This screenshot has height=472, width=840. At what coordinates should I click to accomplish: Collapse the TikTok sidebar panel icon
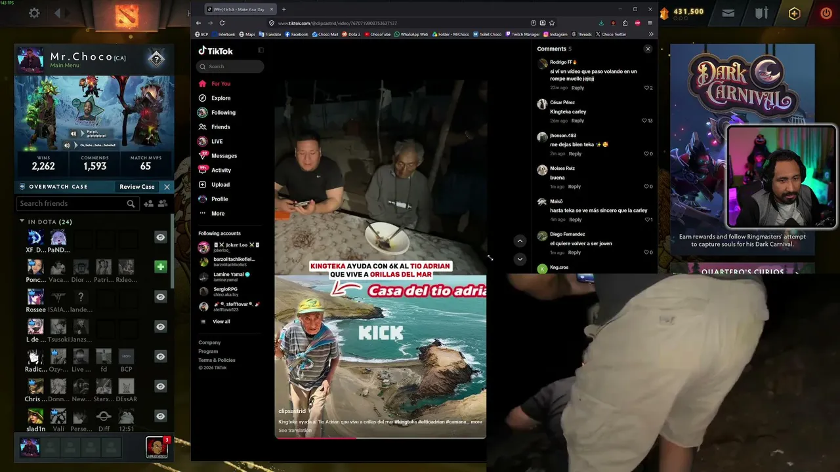pyautogui.click(x=261, y=50)
